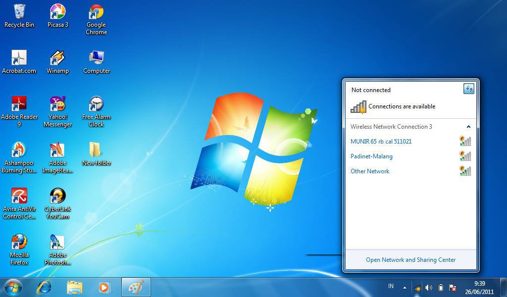The height and width of the screenshot is (297, 507).
Task: Select the Adobe ImageReady shortcut
Action: point(58,158)
